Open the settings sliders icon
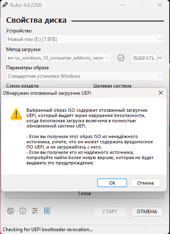This screenshot has width=170, height=234. (35, 211)
